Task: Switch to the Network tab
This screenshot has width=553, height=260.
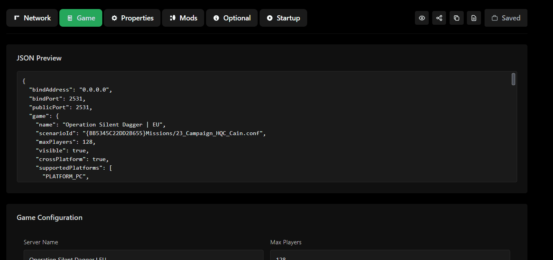Action: point(32,18)
